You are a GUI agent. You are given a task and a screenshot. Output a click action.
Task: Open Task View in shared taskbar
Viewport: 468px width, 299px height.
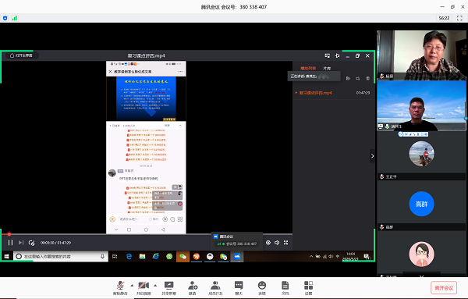(115, 256)
